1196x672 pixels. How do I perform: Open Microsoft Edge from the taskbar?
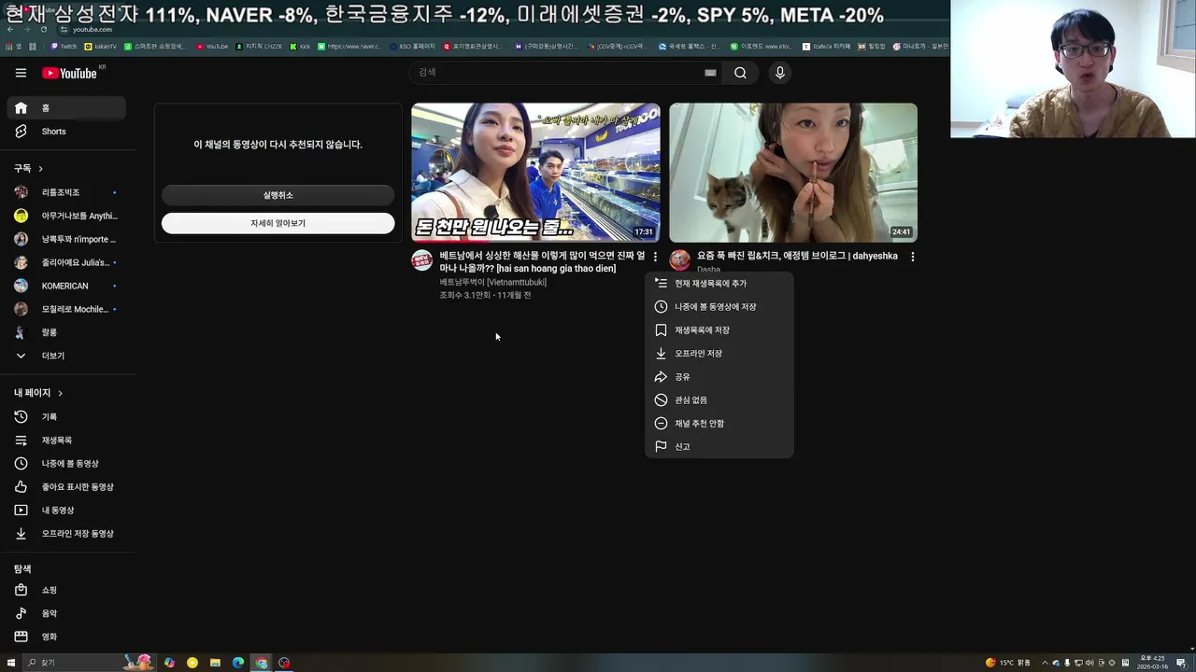click(238, 663)
